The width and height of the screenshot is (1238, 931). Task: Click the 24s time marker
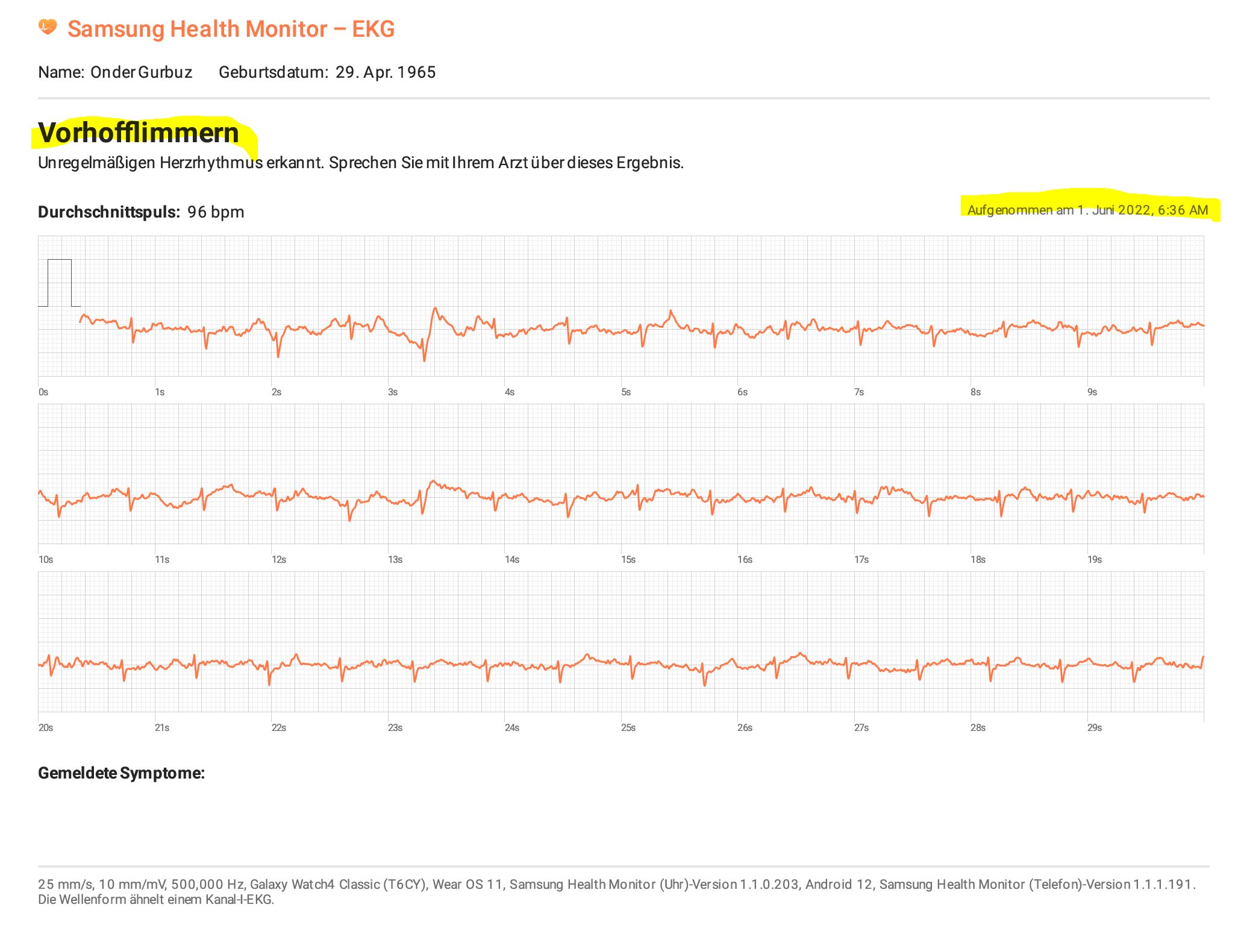[512, 728]
